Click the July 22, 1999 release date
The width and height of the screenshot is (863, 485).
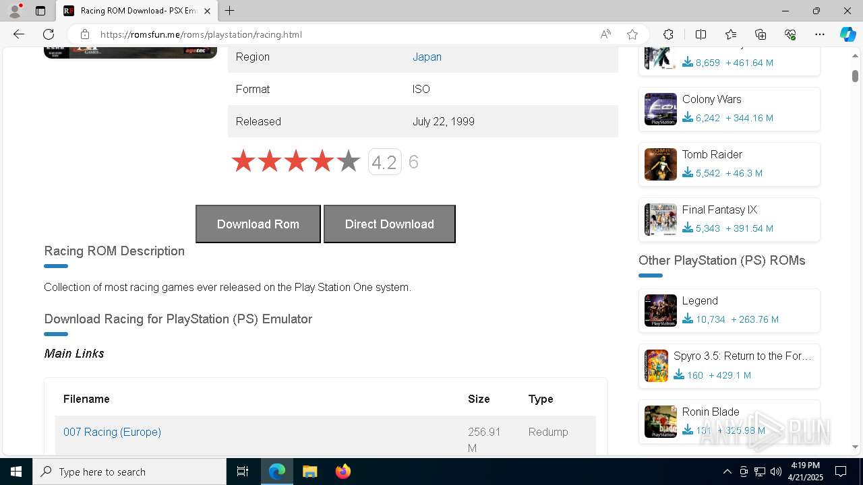point(444,121)
